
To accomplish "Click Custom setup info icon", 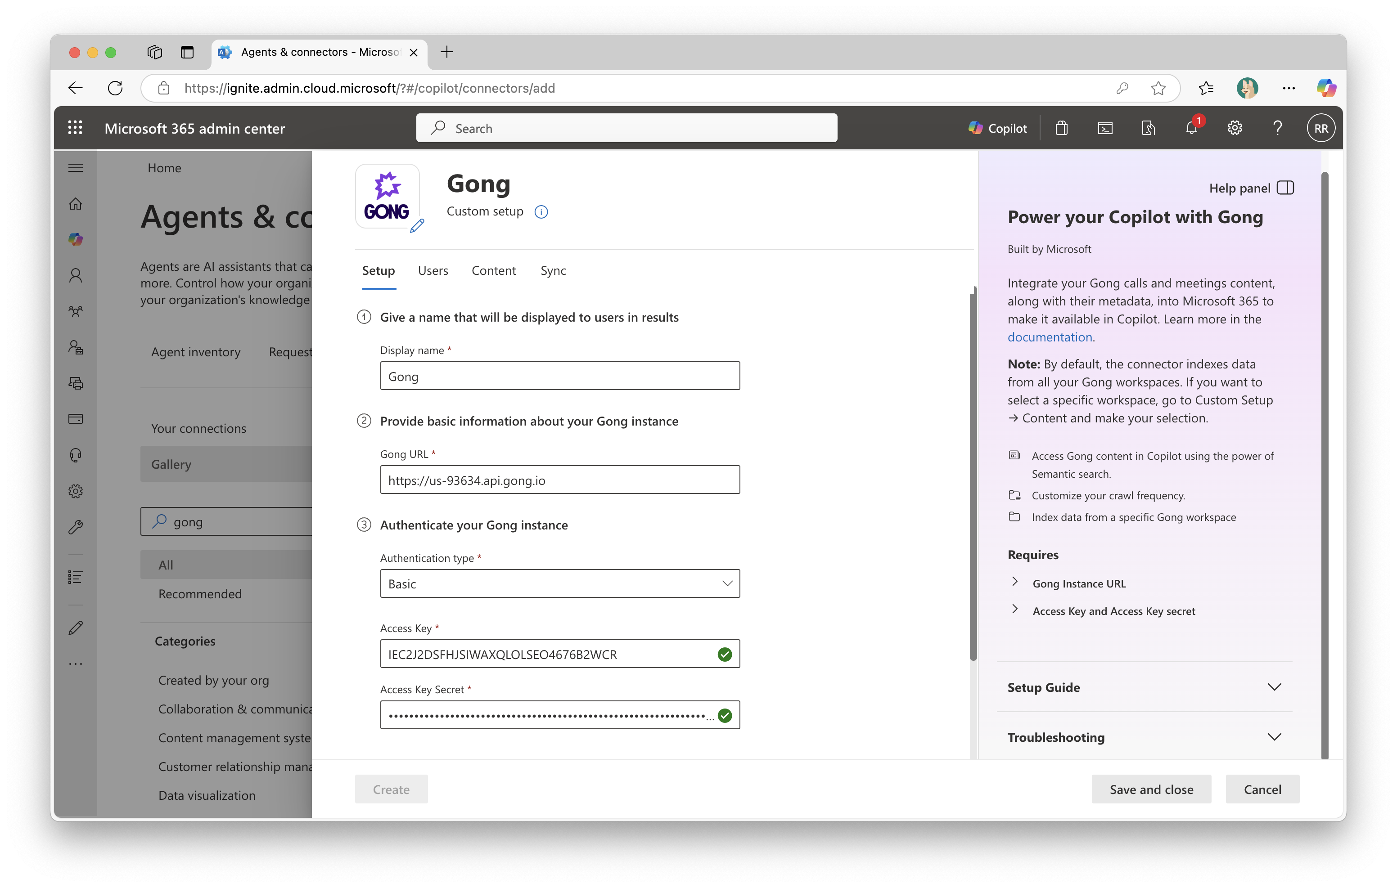I will click(x=541, y=212).
